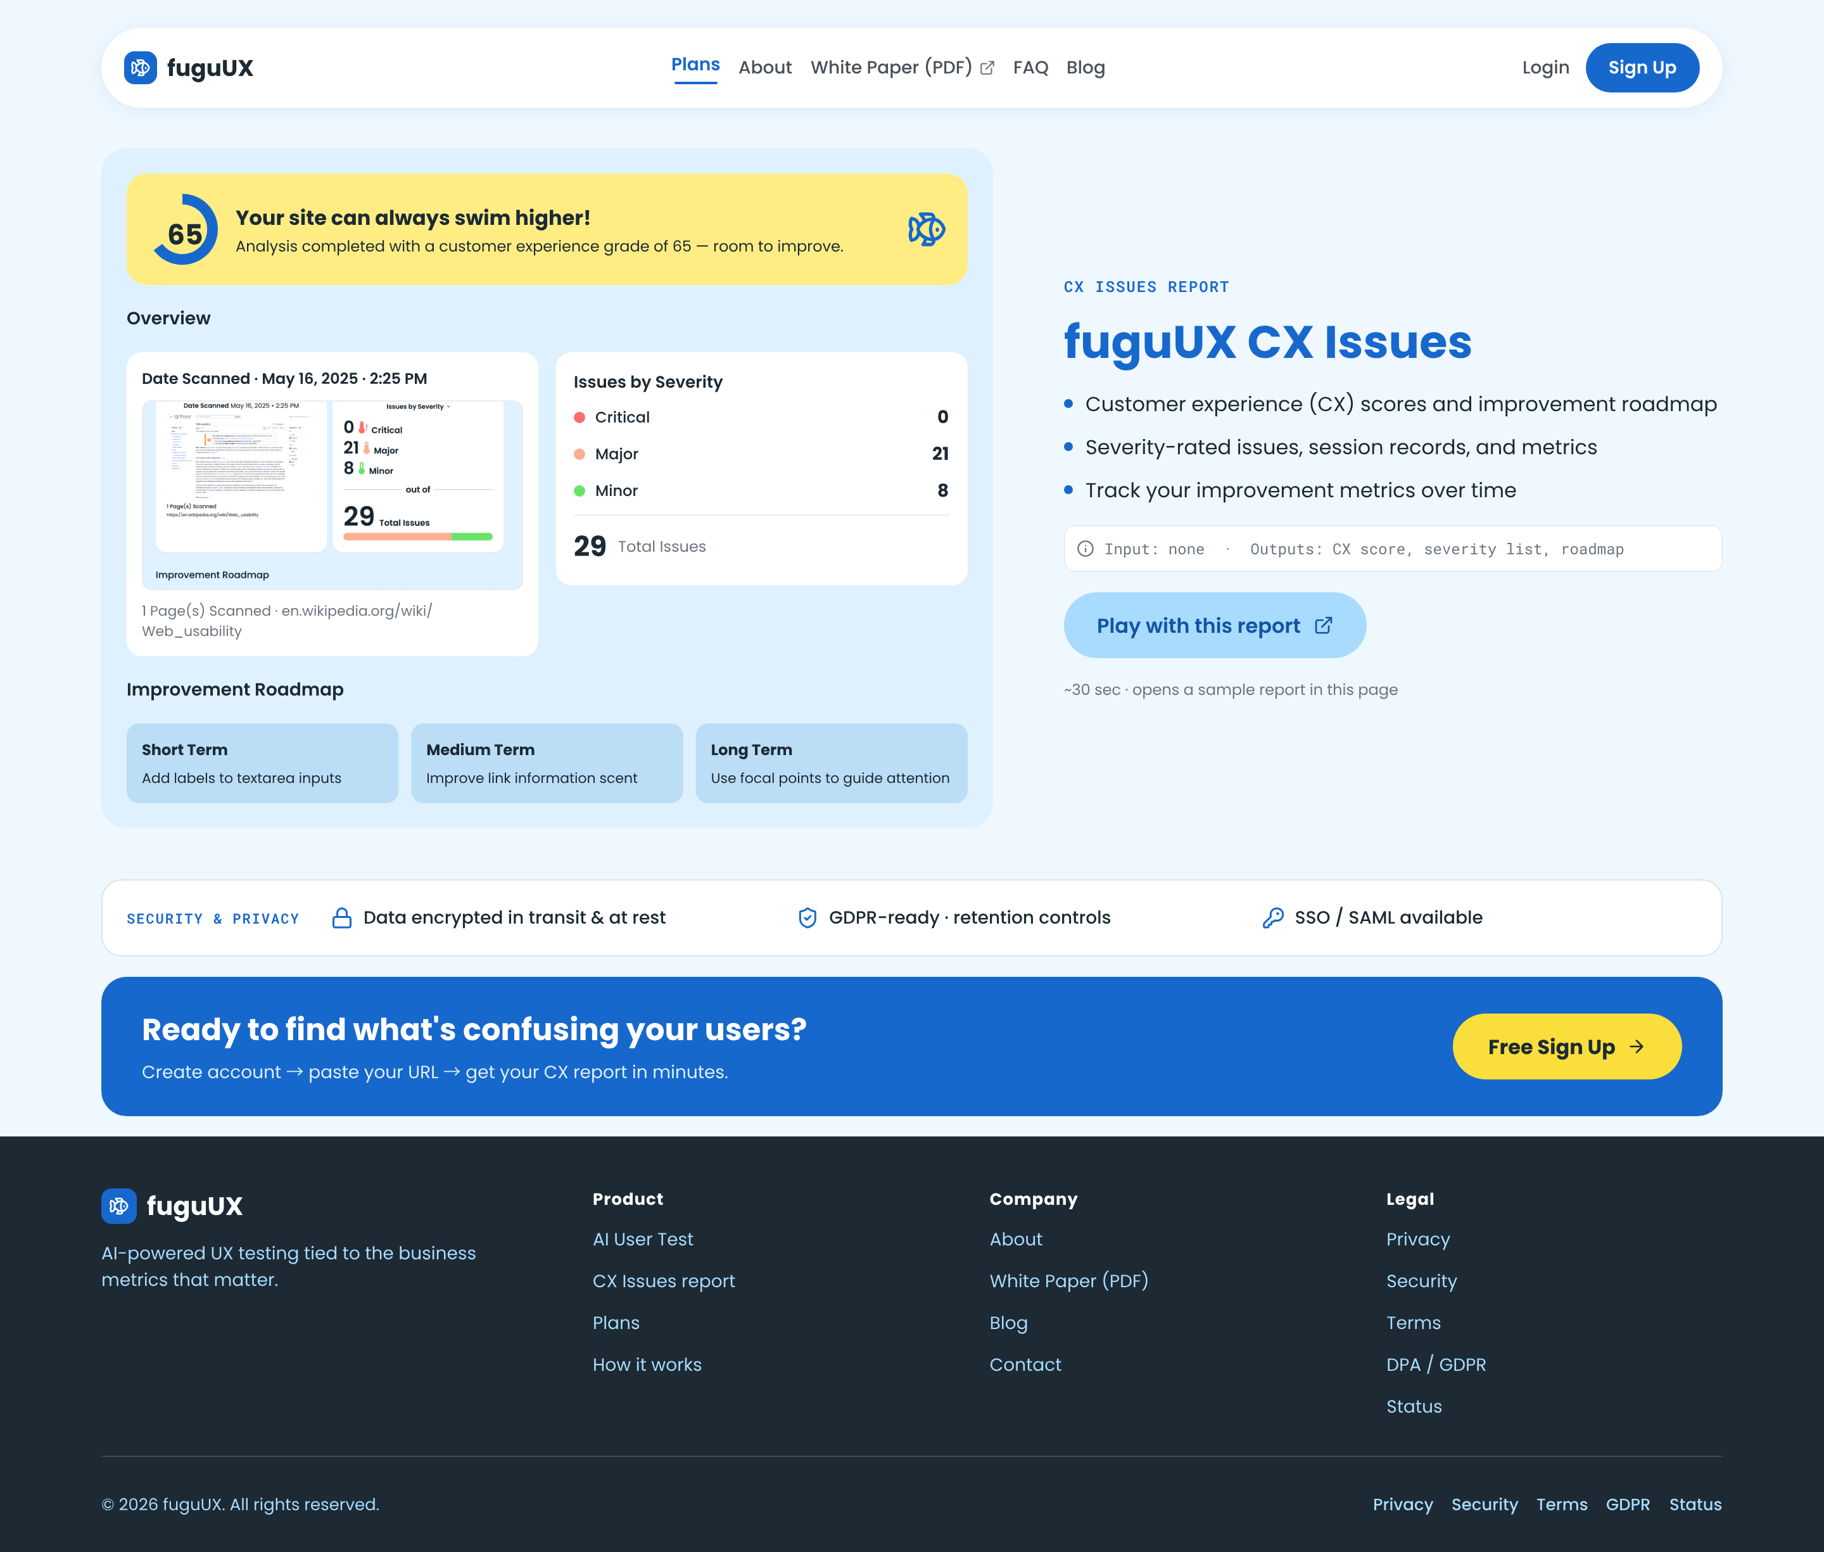1824x1552 pixels.
Task: Open How it works footer link
Action: tap(647, 1364)
